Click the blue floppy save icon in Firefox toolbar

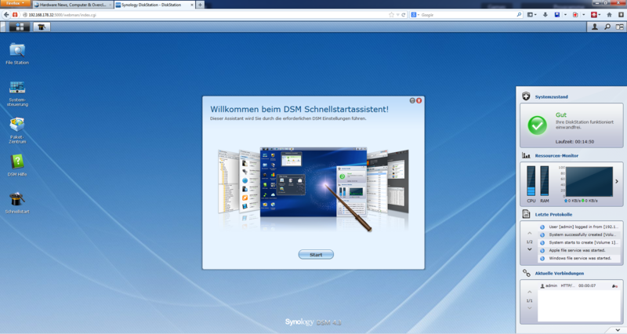(557, 15)
